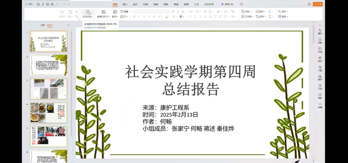The height and width of the screenshot is (163, 348).
Task: Click the WPS AI button
Action: pos(227,4)
